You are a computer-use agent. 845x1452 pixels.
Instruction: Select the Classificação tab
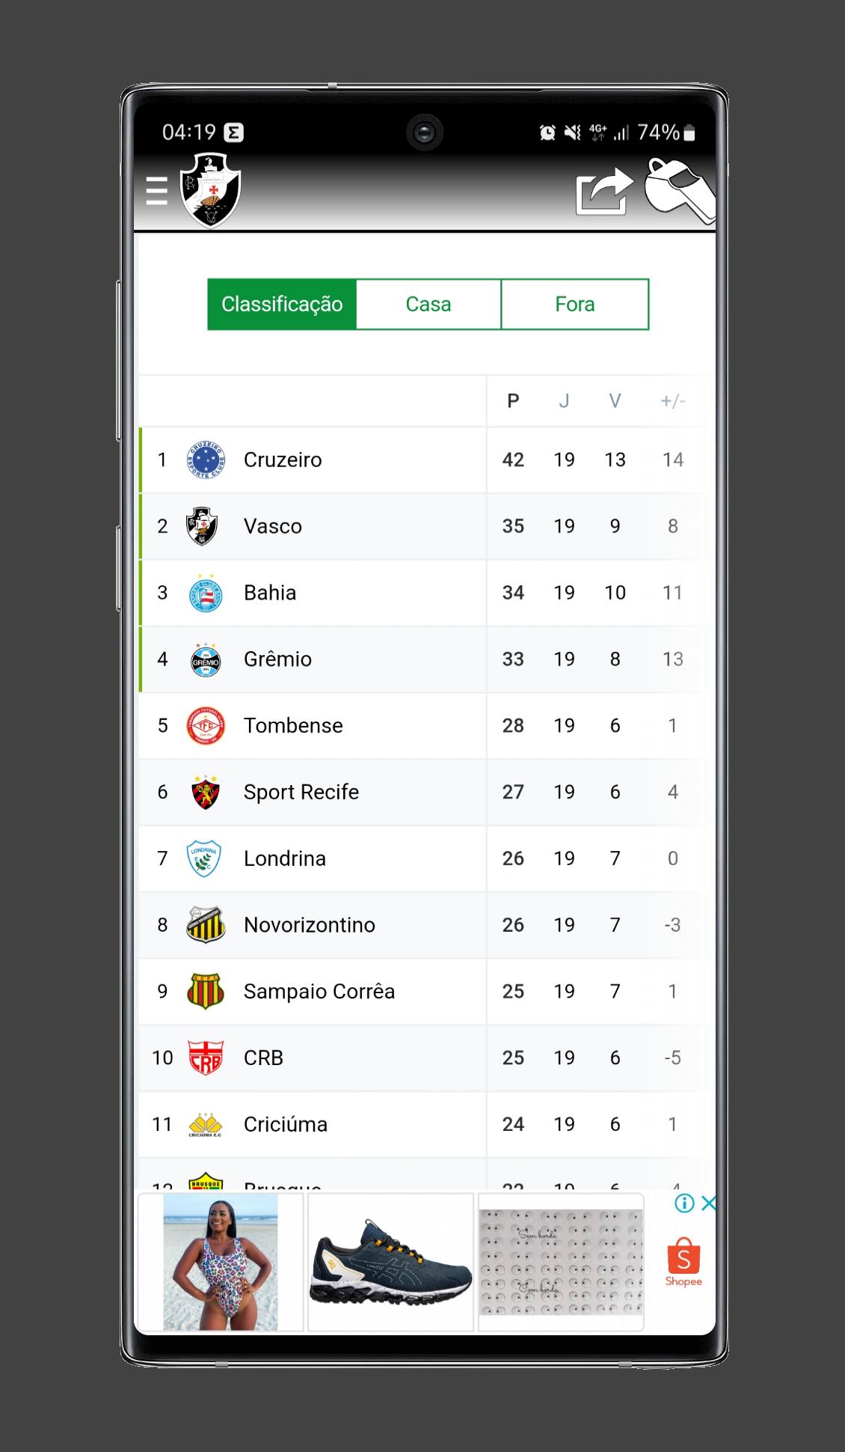pos(282,304)
